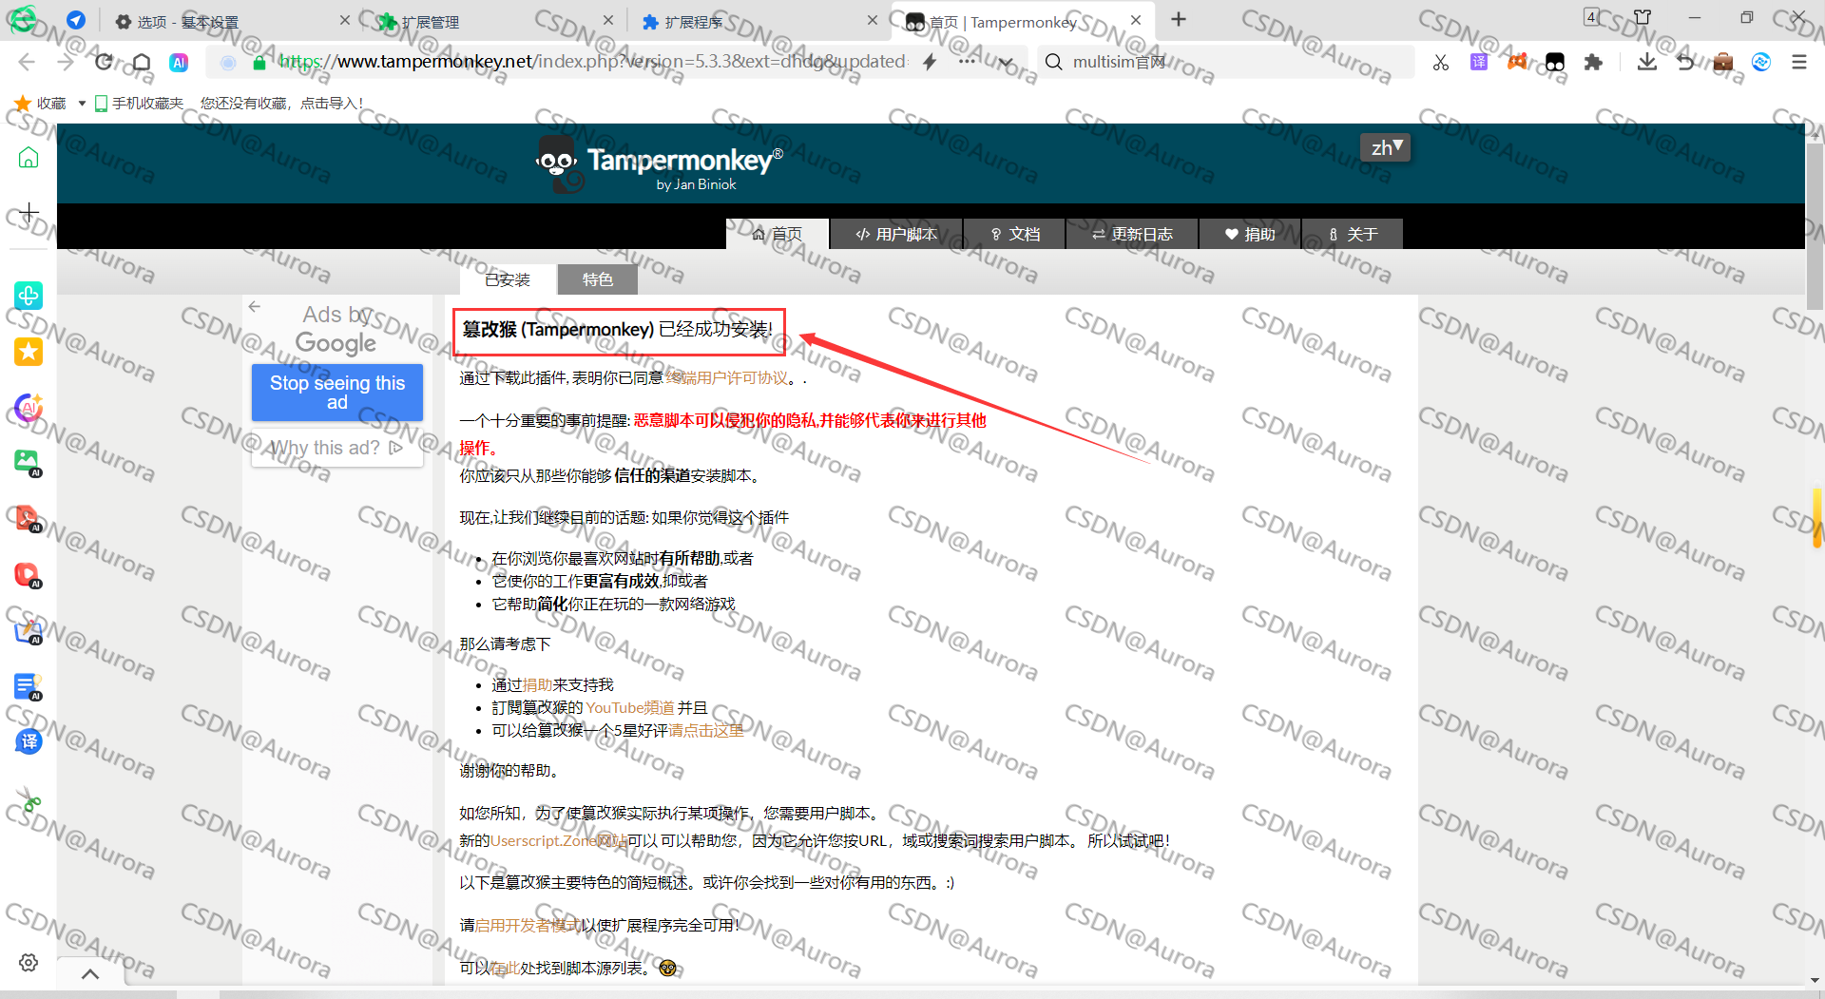The image size is (1825, 999).
Task: Open the yellow star sidebar favorites app
Action: tap(29, 352)
